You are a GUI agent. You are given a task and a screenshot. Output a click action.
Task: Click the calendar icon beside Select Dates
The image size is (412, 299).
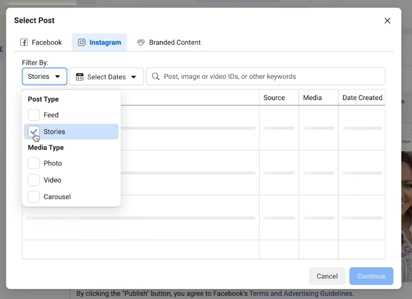80,77
